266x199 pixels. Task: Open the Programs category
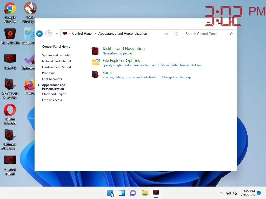pyautogui.click(x=49, y=73)
